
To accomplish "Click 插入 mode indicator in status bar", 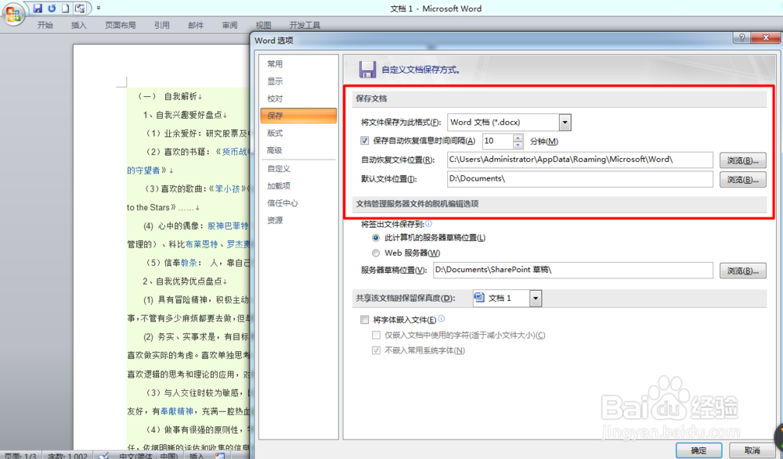I will tap(197, 456).
